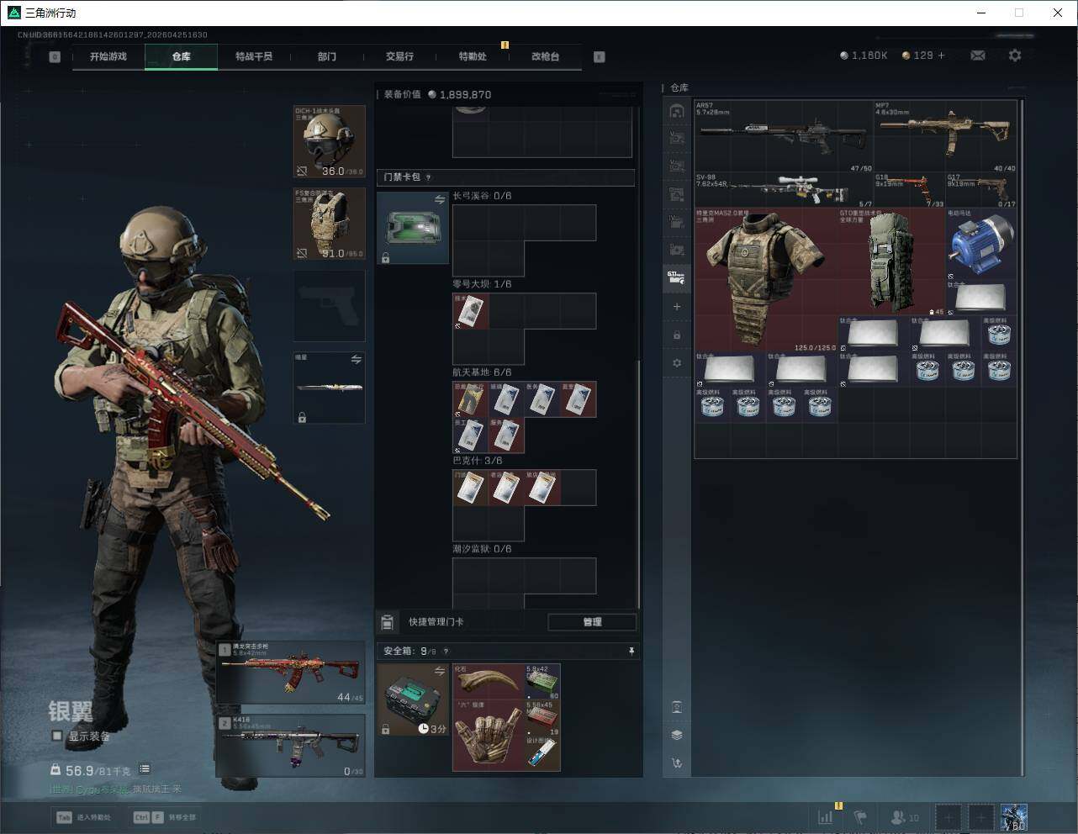Toggle the pin icon on 安全箱 header
The height and width of the screenshot is (834, 1078).
(x=631, y=651)
